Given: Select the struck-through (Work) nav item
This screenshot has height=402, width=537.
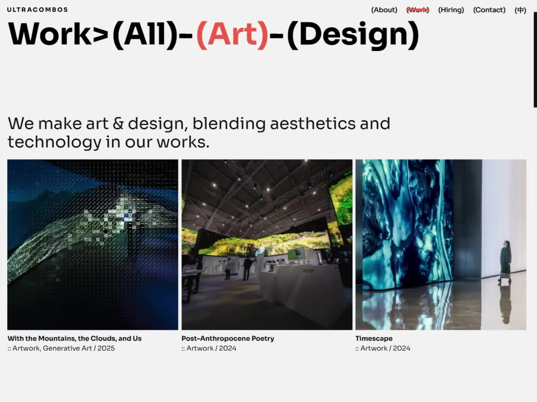Looking at the screenshot, I should (418, 10).
